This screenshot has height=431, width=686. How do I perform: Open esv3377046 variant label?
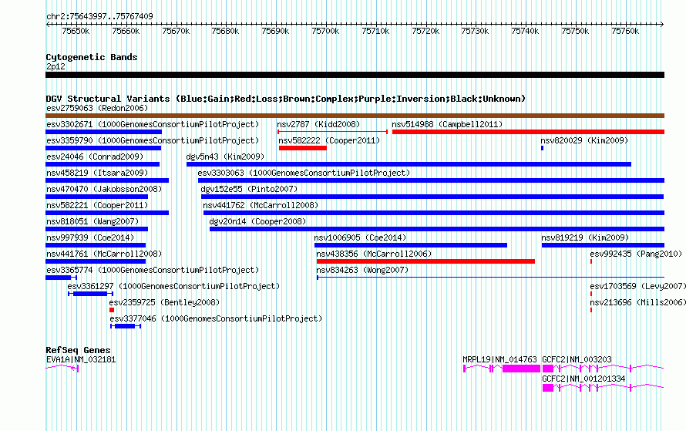216,318
